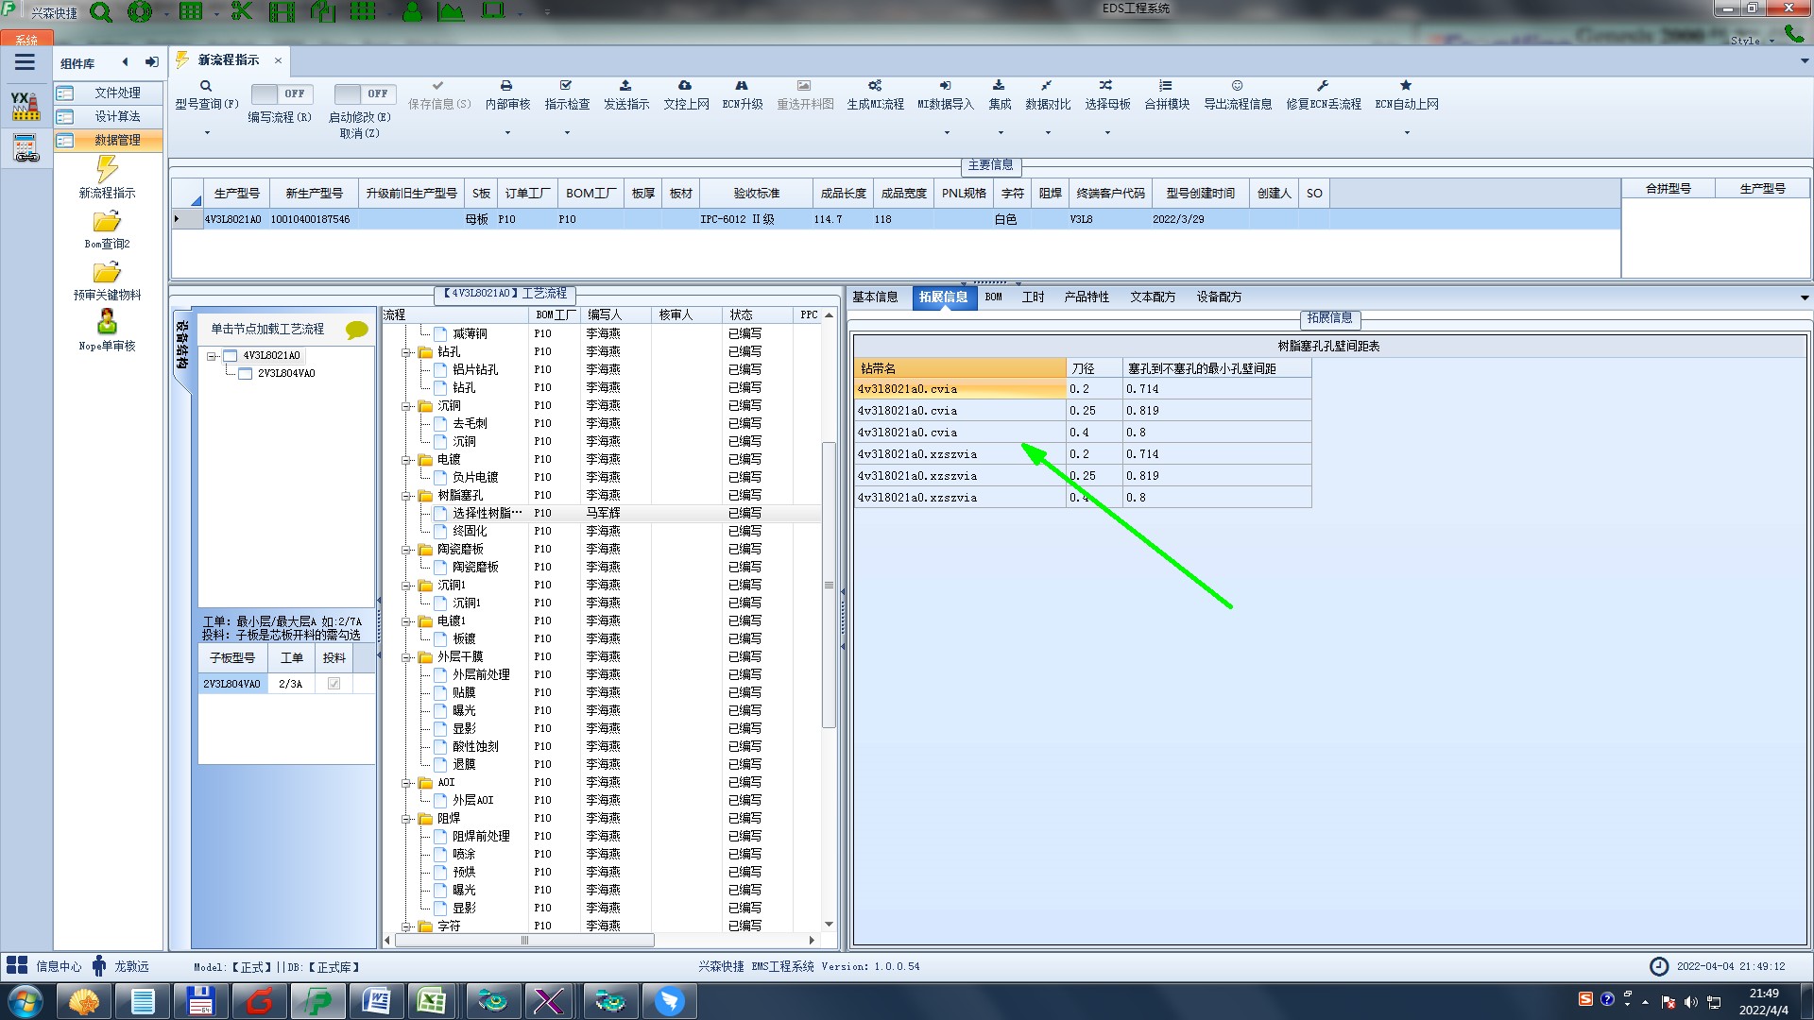Click the process list horizontal scrollbar
1814x1020 pixels.
(x=524, y=941)
